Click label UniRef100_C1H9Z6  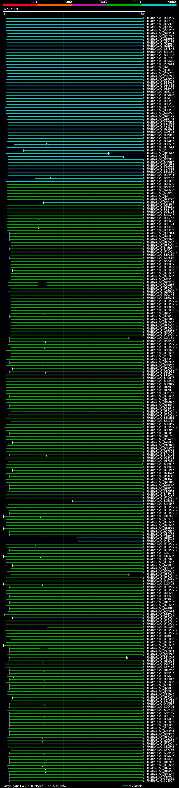coord(161,516)
